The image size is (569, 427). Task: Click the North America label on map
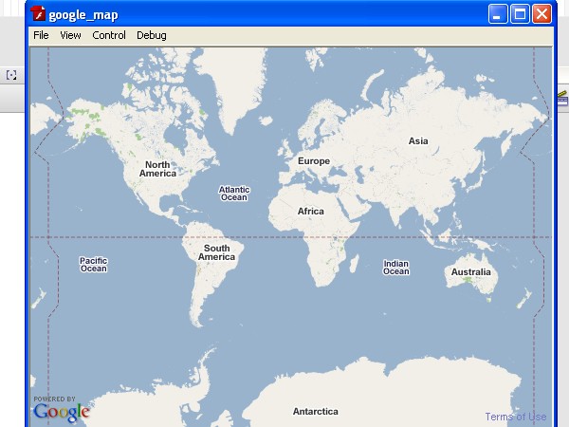[x=157, y=169]
